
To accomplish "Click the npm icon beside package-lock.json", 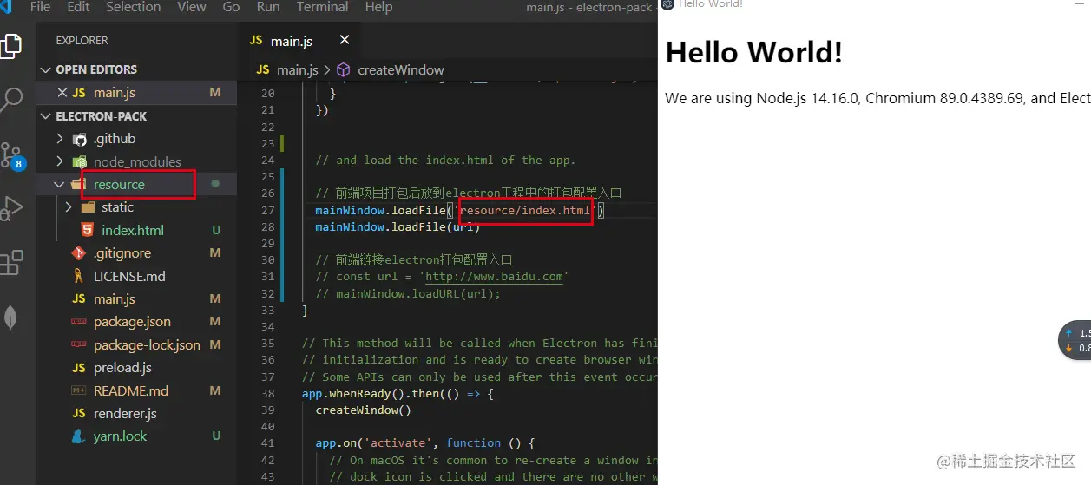I will coord(79,344).
